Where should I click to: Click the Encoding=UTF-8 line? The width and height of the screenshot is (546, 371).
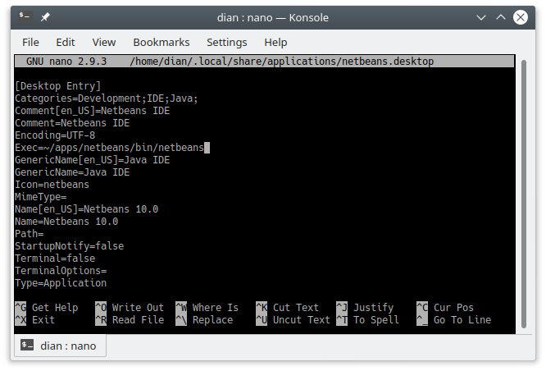pos(55,135)
